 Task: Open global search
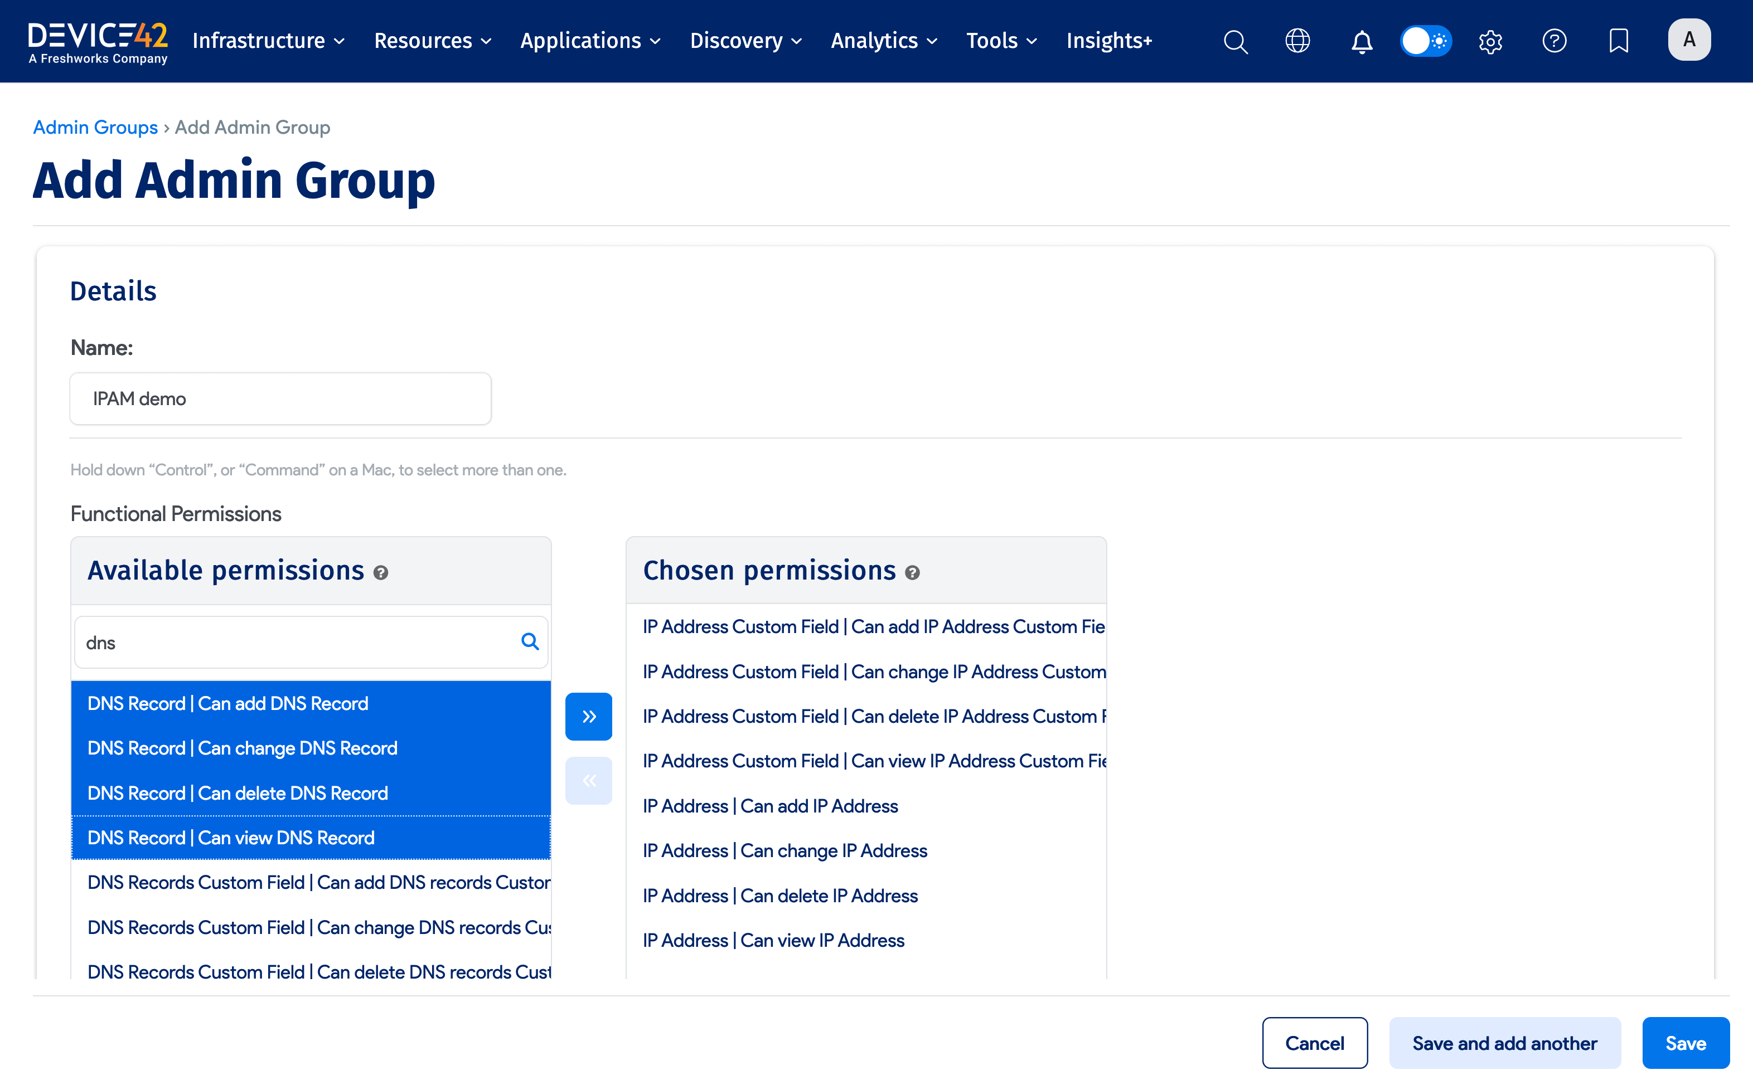coord(1236,41)
